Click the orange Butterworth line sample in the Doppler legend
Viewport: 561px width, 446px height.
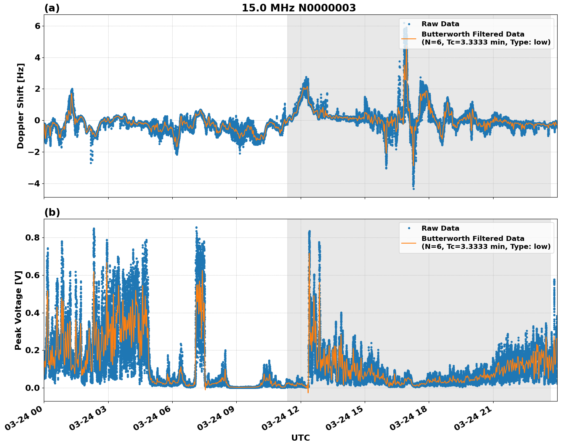tap(409, 38)
